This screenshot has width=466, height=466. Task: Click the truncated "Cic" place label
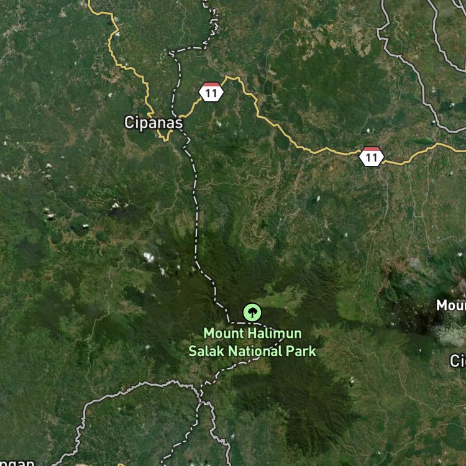458,361
